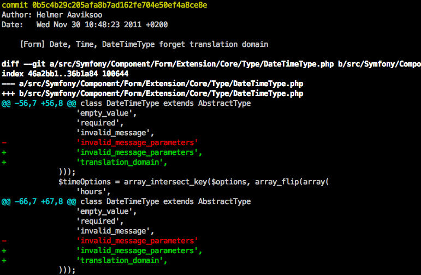Screen dimensions: 421x275
Task: Click the '+++ b/src/Symfony' new file path
Action: tap(152, 93)
